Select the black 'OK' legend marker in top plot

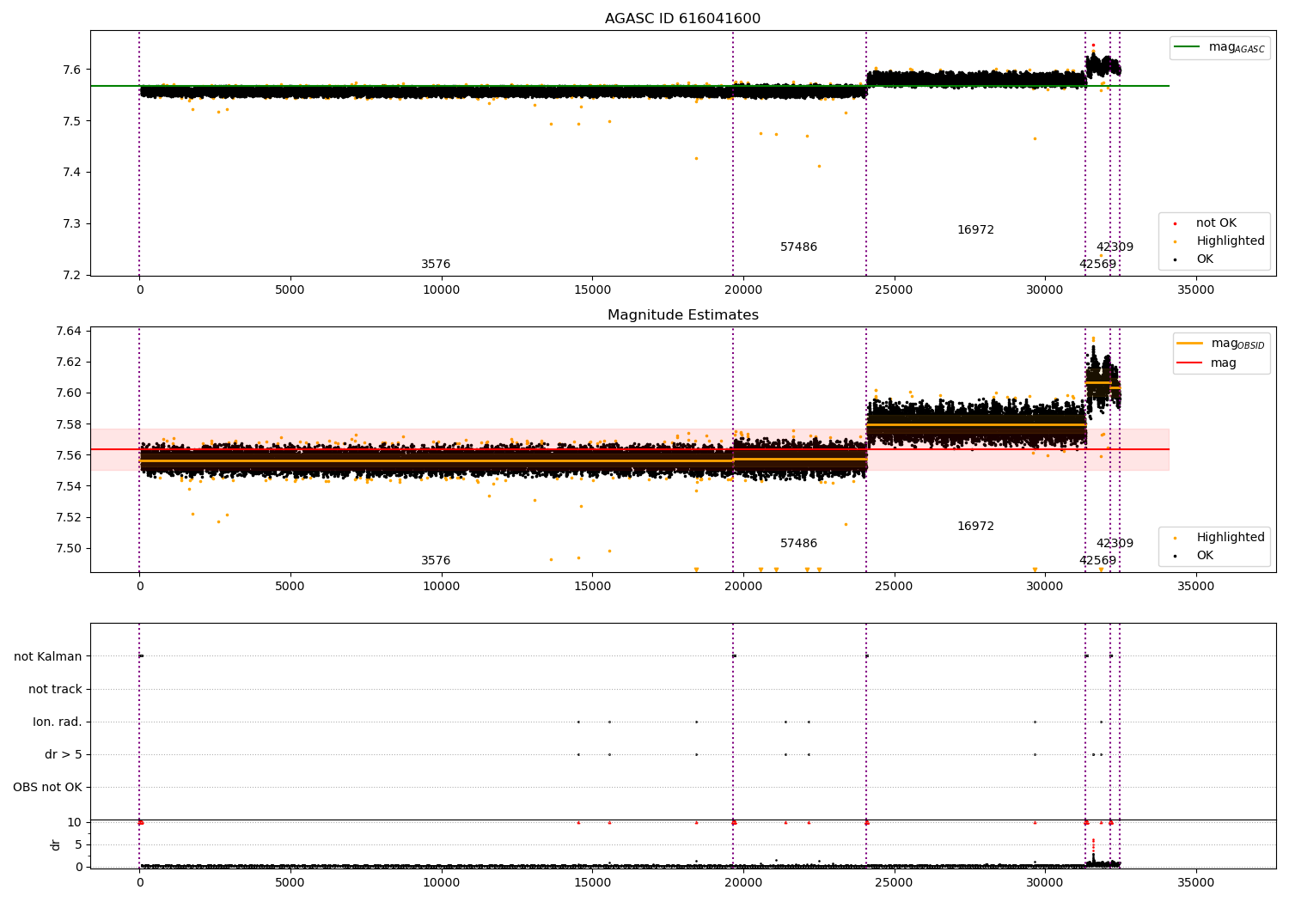1175,259
